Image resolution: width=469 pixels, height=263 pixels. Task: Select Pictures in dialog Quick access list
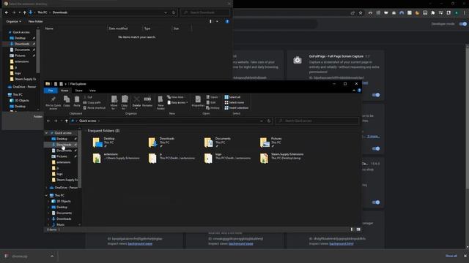[x=20, y=56]
